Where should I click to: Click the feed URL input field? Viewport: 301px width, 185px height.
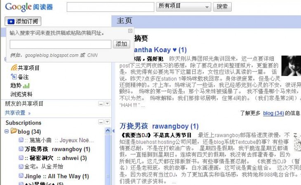[61, 44]
